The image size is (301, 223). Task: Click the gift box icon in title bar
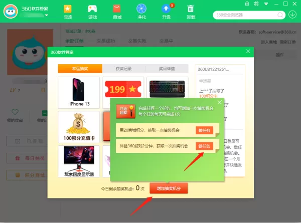247,4
